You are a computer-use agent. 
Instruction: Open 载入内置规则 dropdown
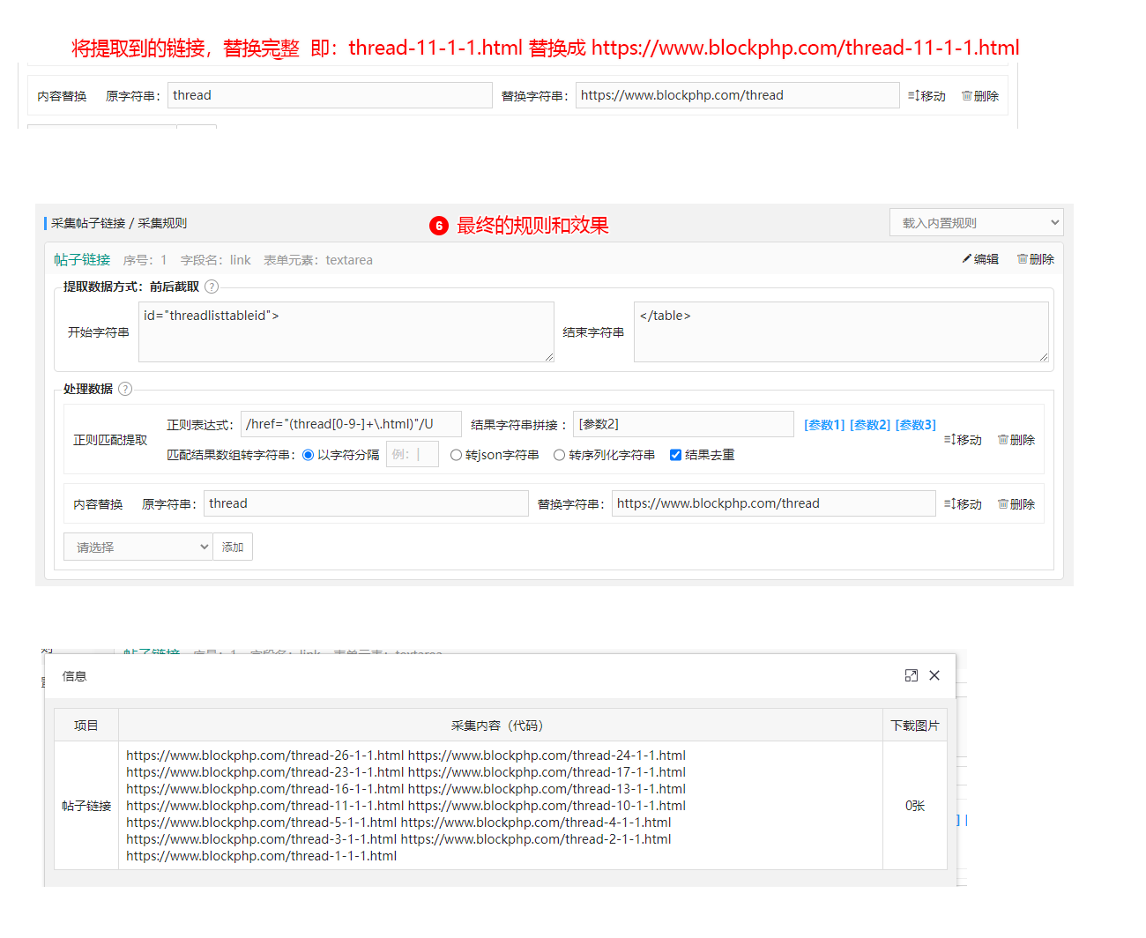[977, 223]
